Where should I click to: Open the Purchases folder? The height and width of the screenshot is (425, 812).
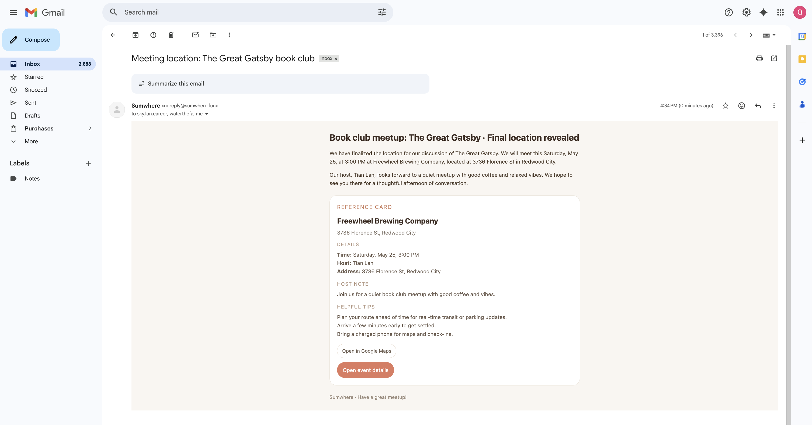(x=39, y=129)
